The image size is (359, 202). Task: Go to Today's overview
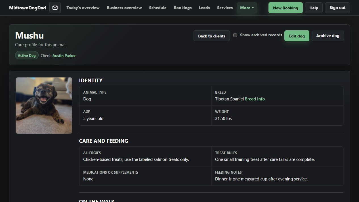coord(83,8)
